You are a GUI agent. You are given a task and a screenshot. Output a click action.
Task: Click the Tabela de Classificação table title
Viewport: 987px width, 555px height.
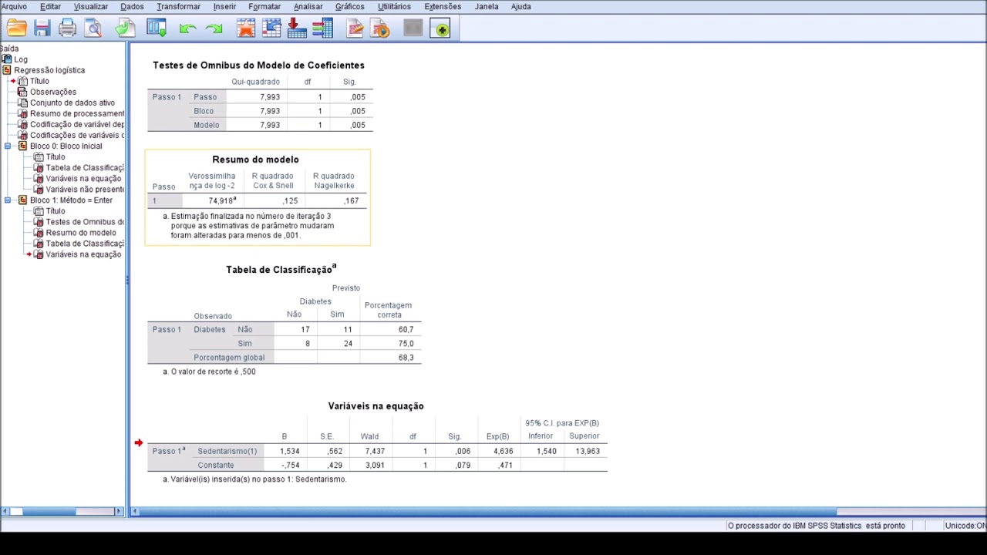281,269
